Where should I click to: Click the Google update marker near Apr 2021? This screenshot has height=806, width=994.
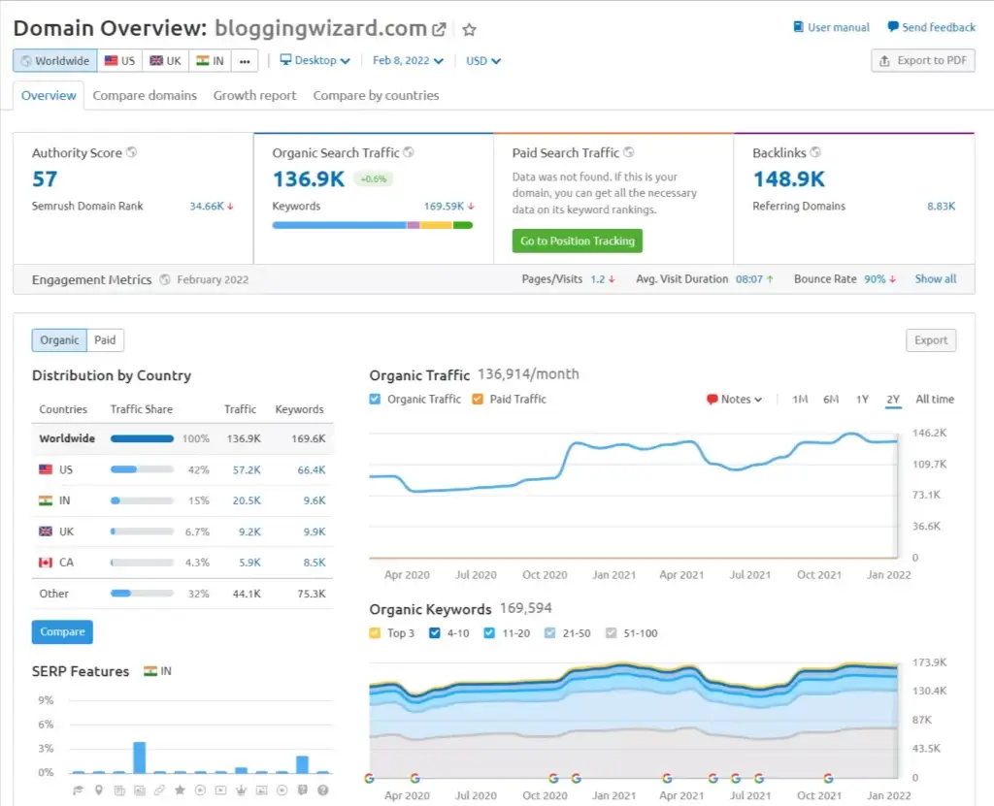[x=667, y=778]
